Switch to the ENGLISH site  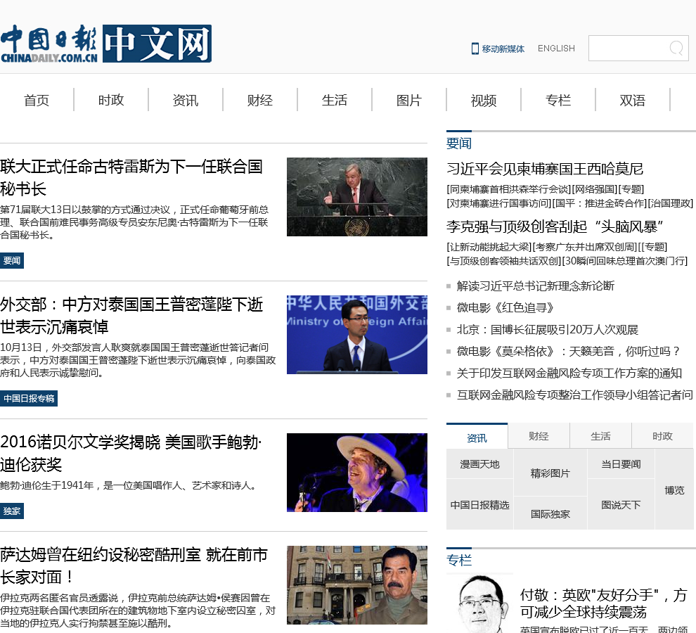[556, 48]
